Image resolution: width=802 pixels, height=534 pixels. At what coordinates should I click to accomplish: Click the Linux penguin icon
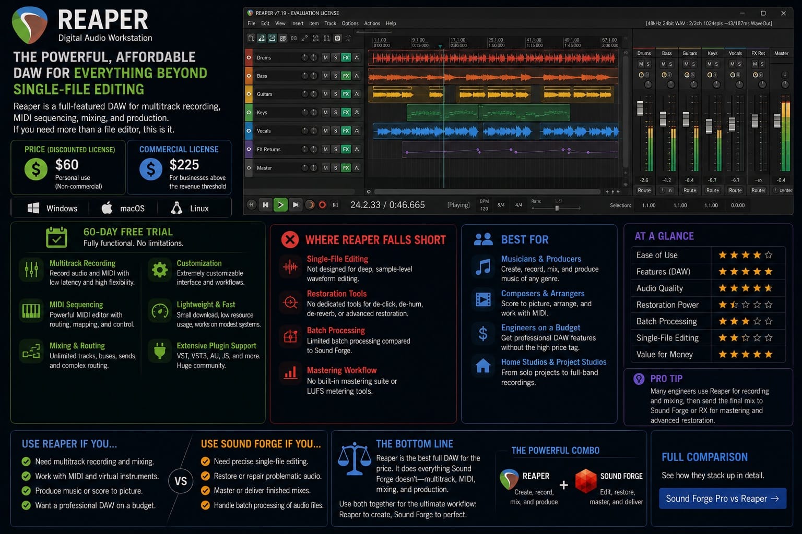(177, 208)
